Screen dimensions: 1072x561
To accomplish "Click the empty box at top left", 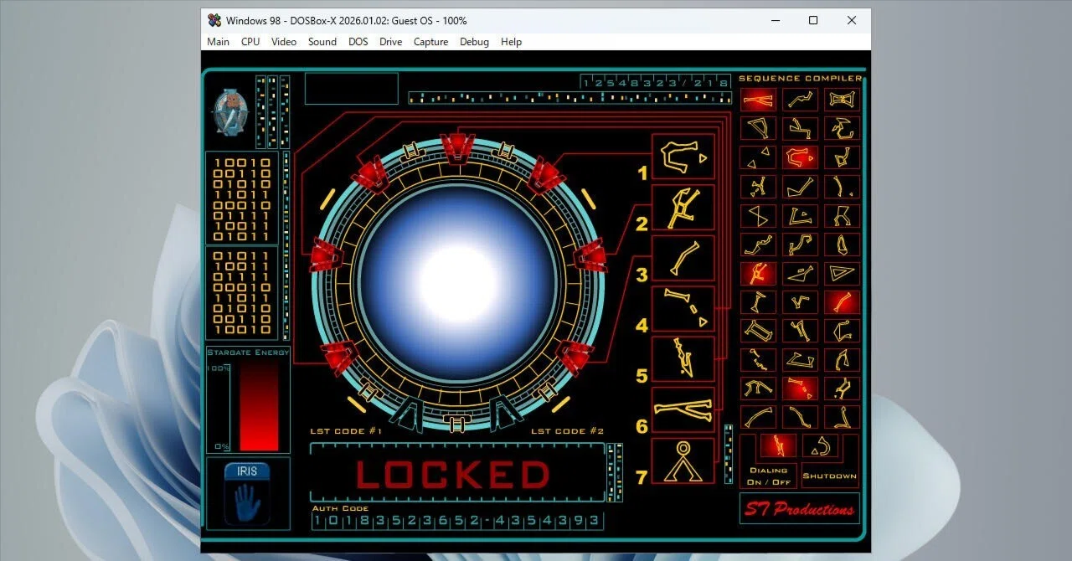I will click(351, 89).
